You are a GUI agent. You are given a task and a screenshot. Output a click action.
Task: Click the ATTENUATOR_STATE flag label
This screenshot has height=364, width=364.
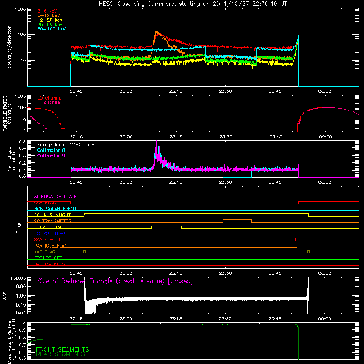tap(55, 197)
